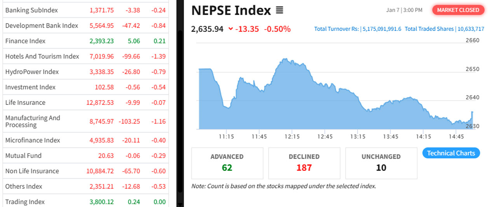The width and height of the screenshot is (492, 207).
Task: Select Manufacturing And Processing index
Action: tap(33, 121)
